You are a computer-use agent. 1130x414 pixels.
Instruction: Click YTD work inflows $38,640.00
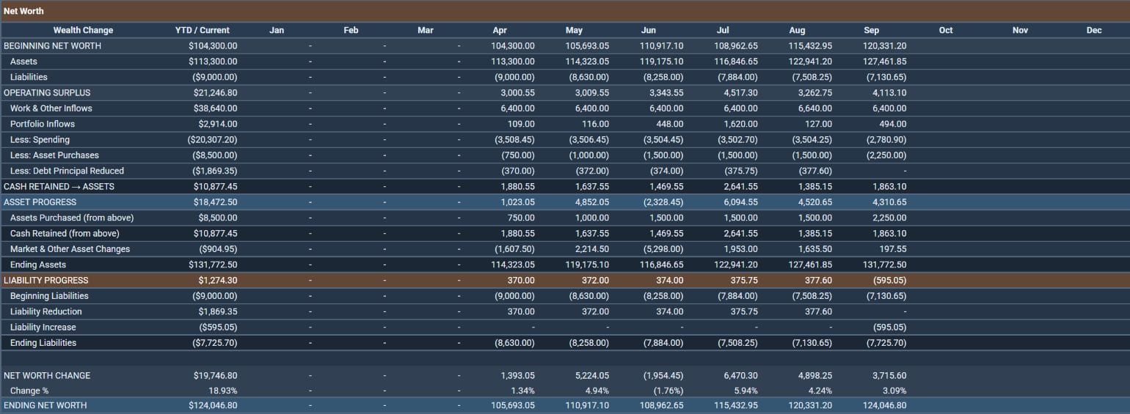[x=215, y=108]
